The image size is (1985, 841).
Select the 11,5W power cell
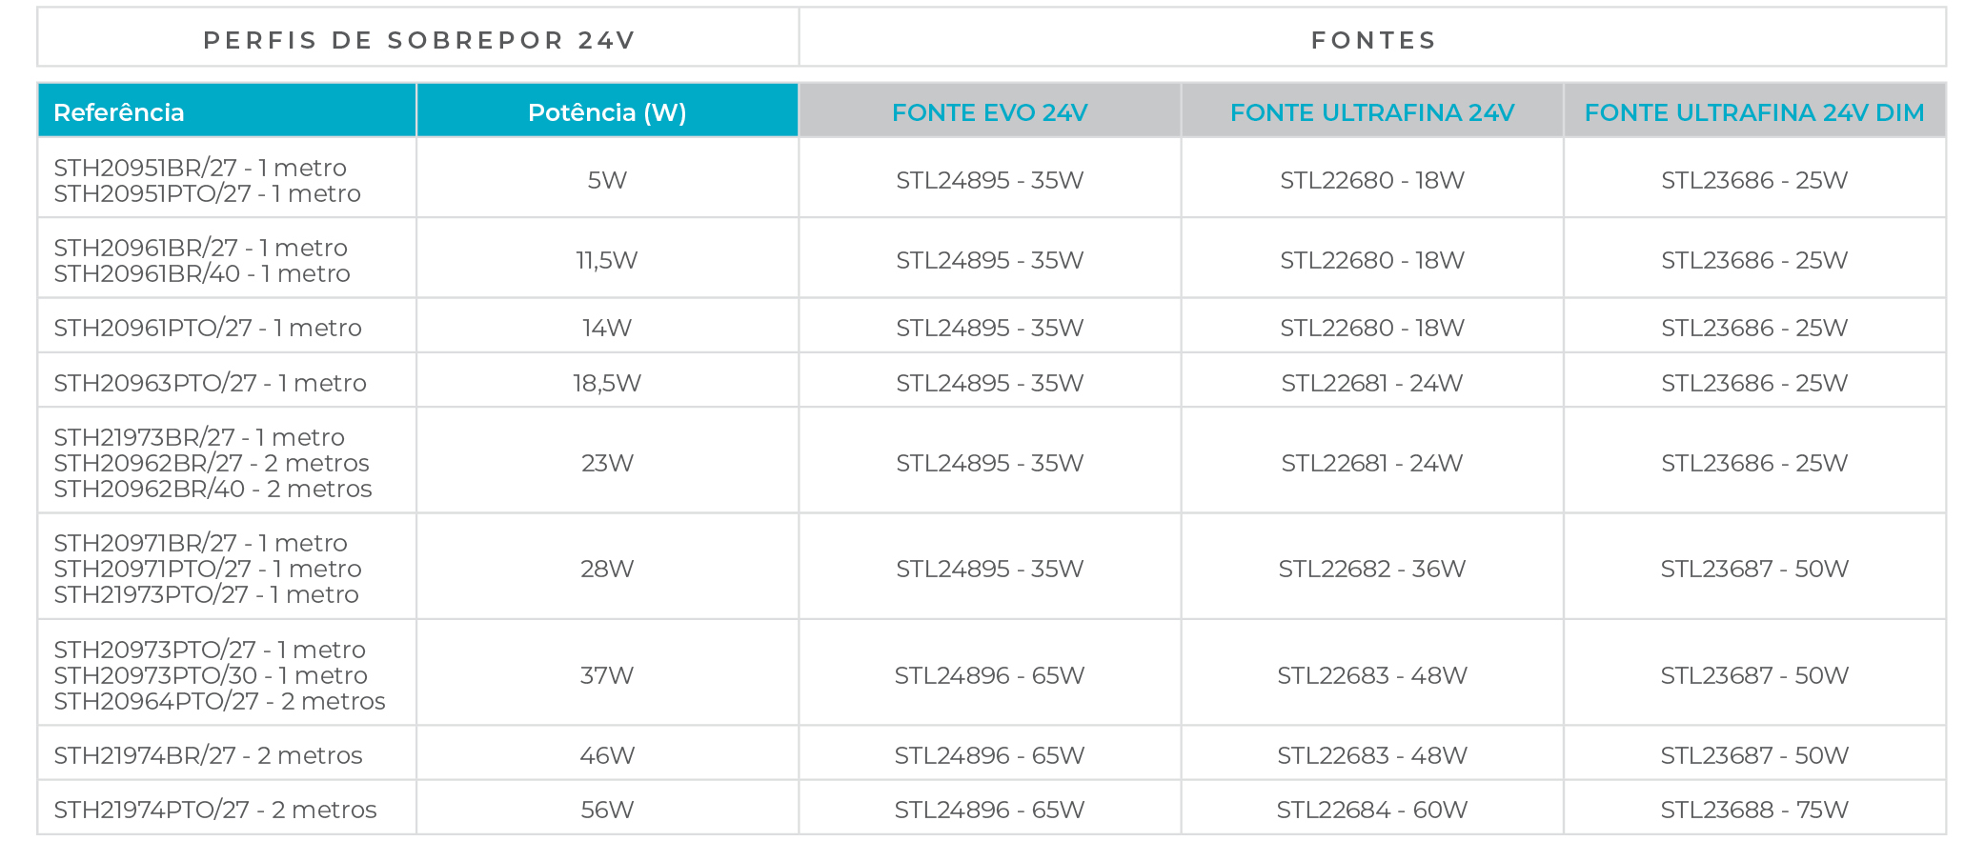point(607,260)
